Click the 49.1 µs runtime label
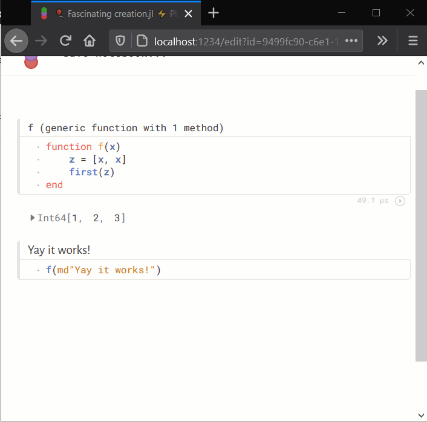Viewport: 427px width, 422px height. coord(373,201)
